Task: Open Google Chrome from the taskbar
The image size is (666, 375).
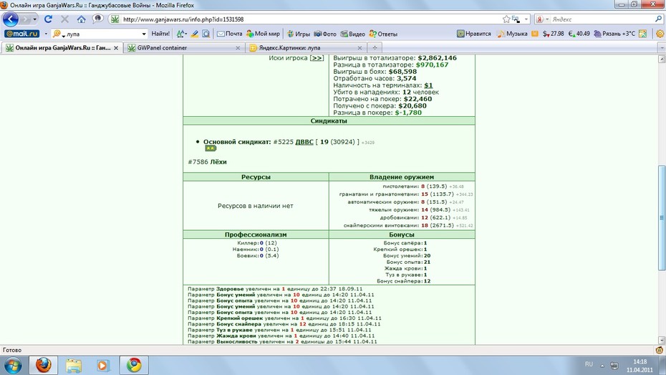Action: pyautogui.click(x=134, y=365)
